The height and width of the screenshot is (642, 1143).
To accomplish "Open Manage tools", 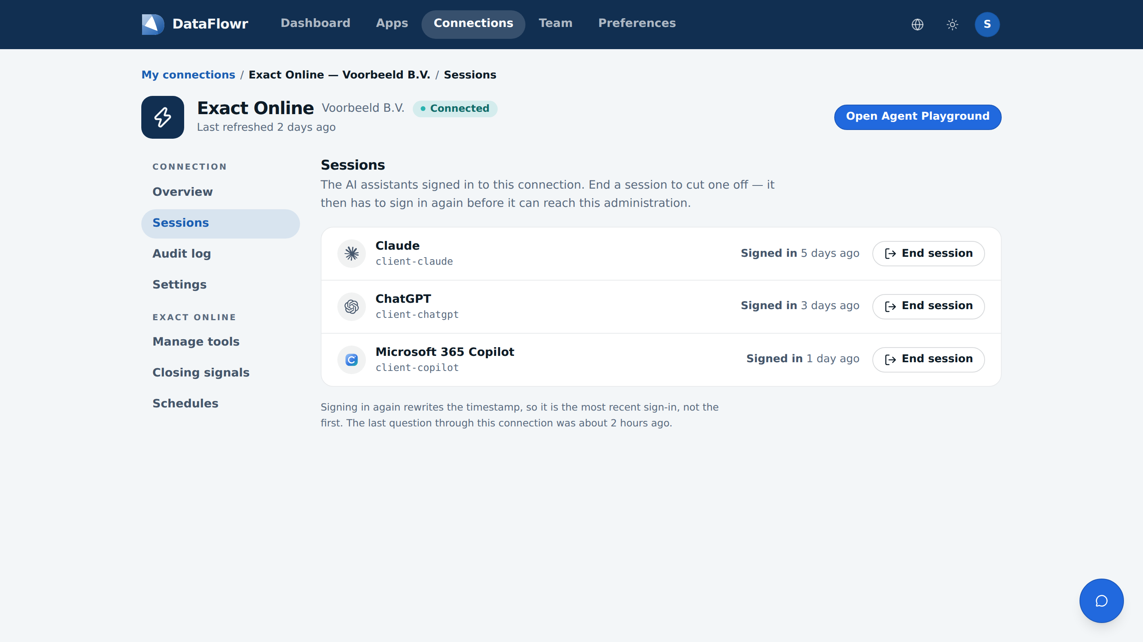I will pos(221,342).
